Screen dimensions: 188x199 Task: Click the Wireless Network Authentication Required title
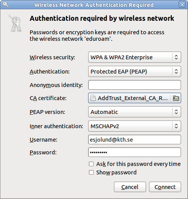94,5
